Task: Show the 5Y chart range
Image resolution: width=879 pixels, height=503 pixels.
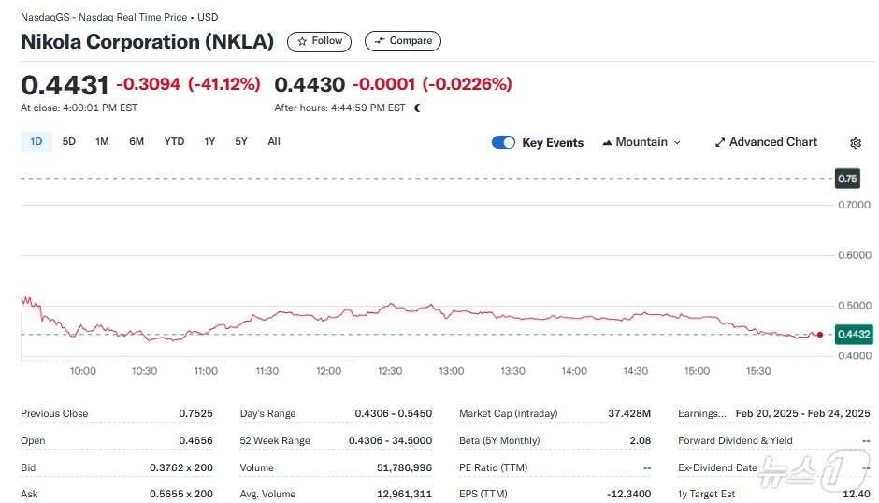Action: pyautogui.click(x=241, y=142)
